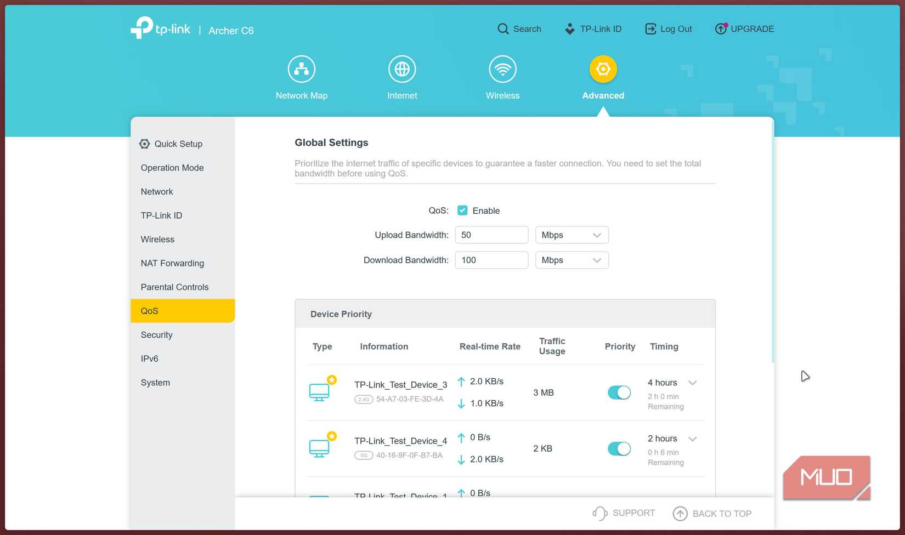Open Wireless settings in the sidebar
Image resolution: width=905 pixels, height=535 pixels.
click(183, 239)
